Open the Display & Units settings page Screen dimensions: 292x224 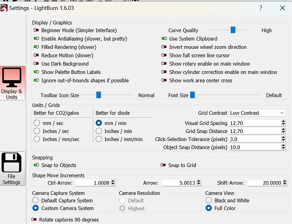[x=12, y=83]
